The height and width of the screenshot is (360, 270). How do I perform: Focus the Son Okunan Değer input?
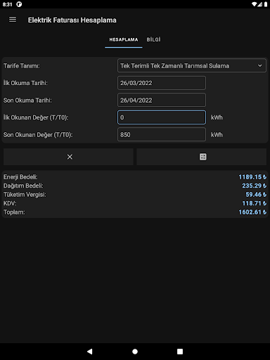click(x=162, y=134)
